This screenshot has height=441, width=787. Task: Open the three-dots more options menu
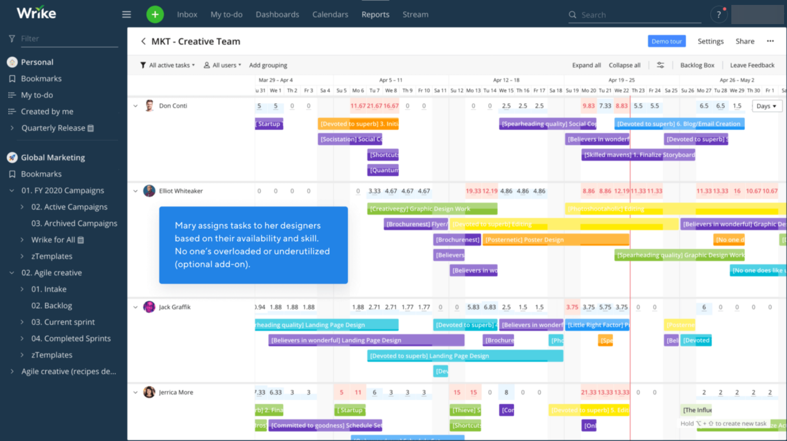pos(770,41)
